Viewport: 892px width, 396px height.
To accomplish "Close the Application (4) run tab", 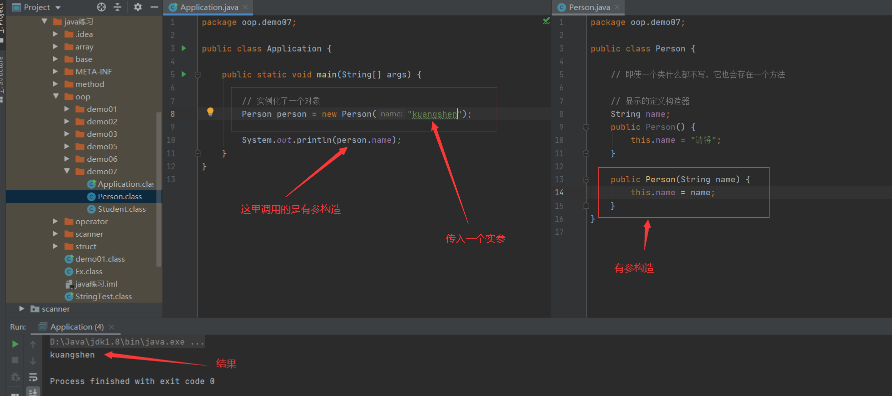I will 111,327.
